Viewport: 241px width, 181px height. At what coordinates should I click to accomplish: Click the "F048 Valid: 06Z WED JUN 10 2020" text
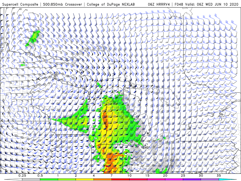(207, 4)
